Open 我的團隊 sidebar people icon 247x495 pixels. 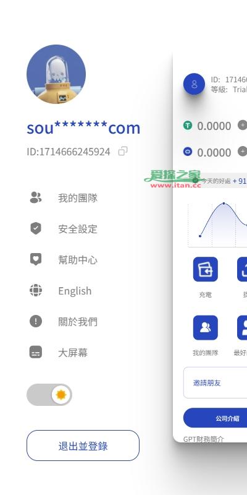(36, 197)
